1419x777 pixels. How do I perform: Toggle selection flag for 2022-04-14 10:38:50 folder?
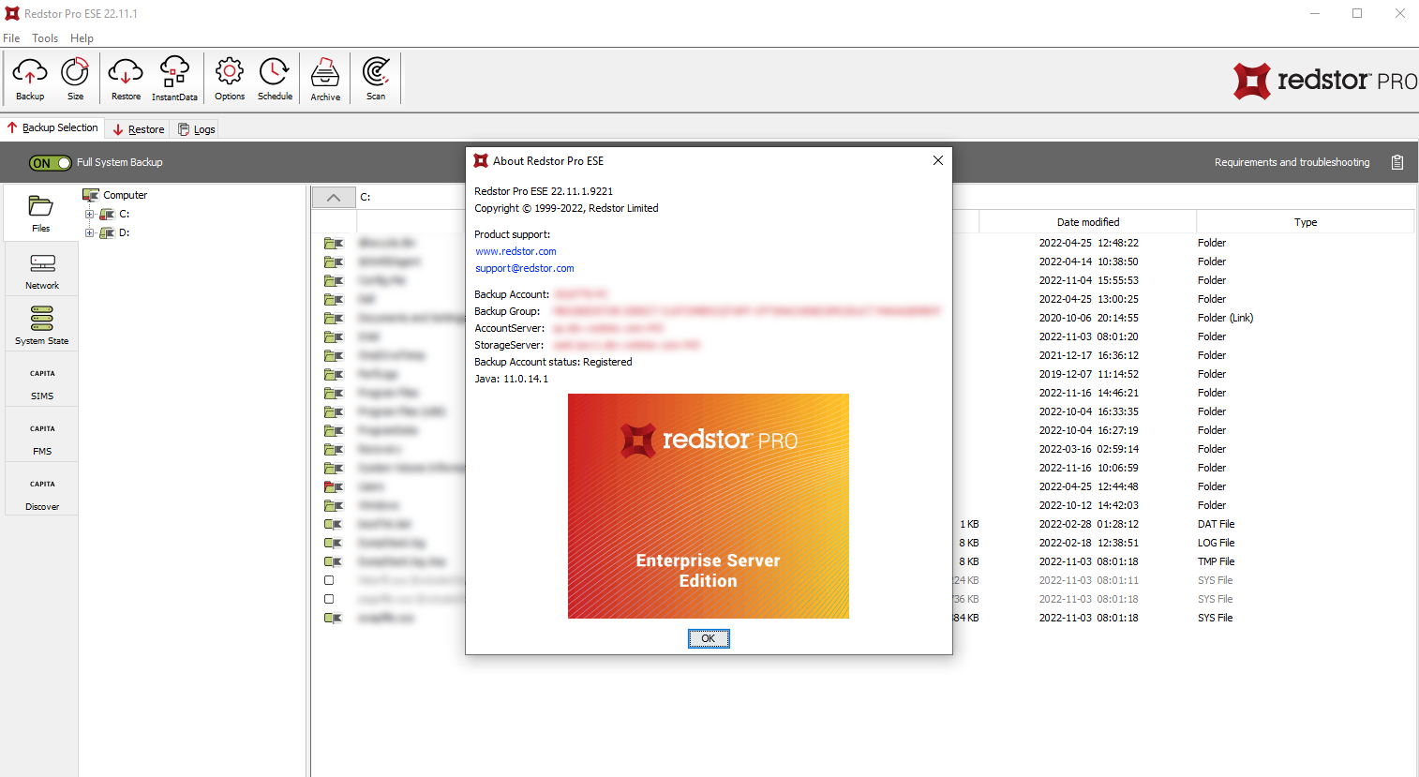tap(334, 261)
